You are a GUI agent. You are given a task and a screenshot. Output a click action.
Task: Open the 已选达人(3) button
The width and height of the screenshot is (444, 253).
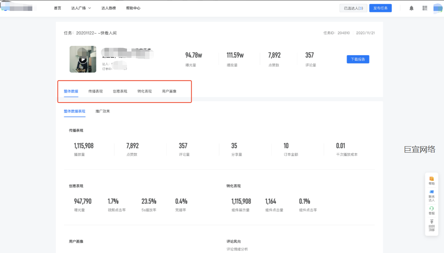tap(353, 8)
